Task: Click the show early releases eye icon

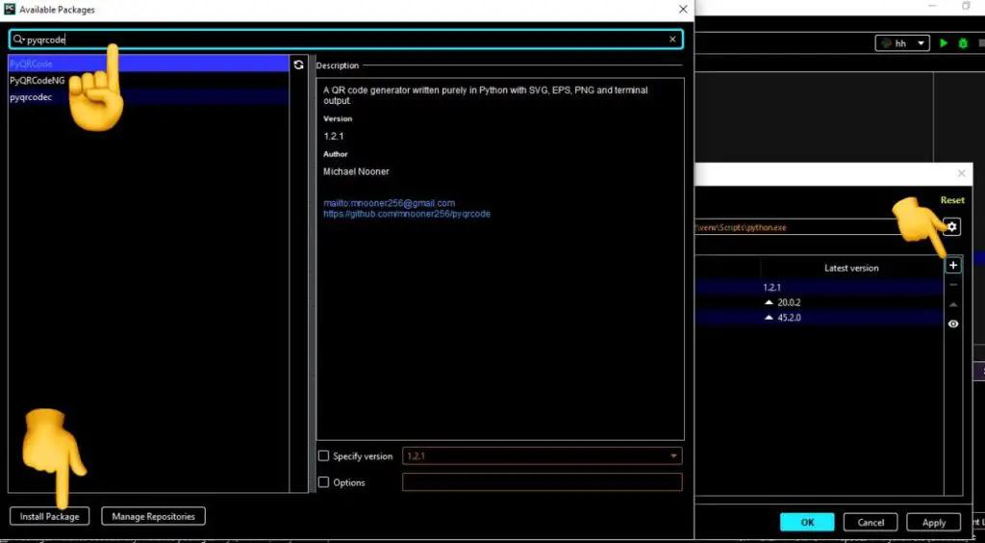Action: click(x=953, y=324)
